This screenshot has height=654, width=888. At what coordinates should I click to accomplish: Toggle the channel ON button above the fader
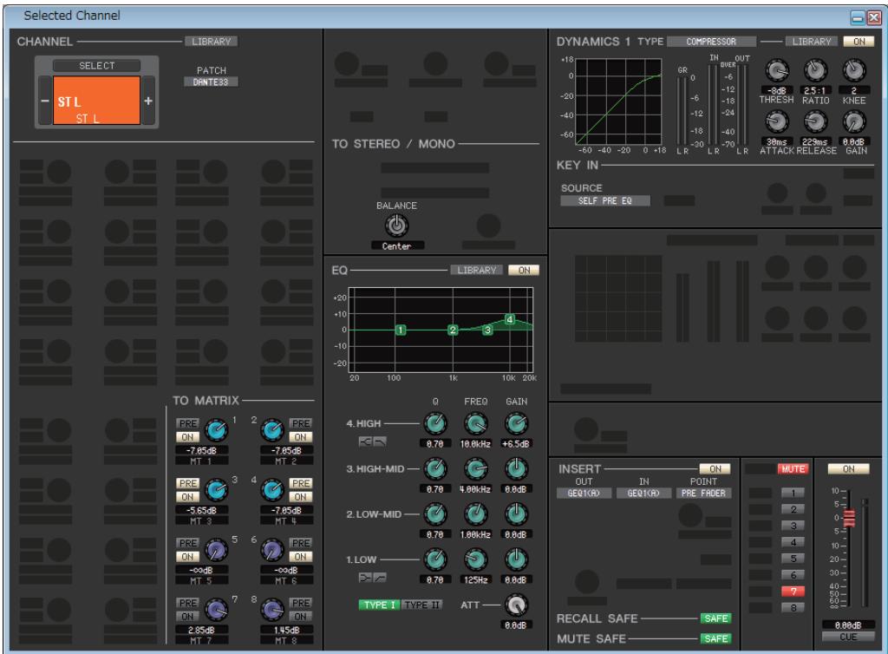848,469
